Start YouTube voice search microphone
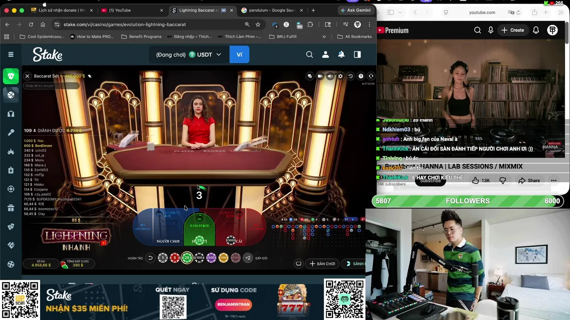Viewport: 570px width, 320px height. click(x=491, y=30)
